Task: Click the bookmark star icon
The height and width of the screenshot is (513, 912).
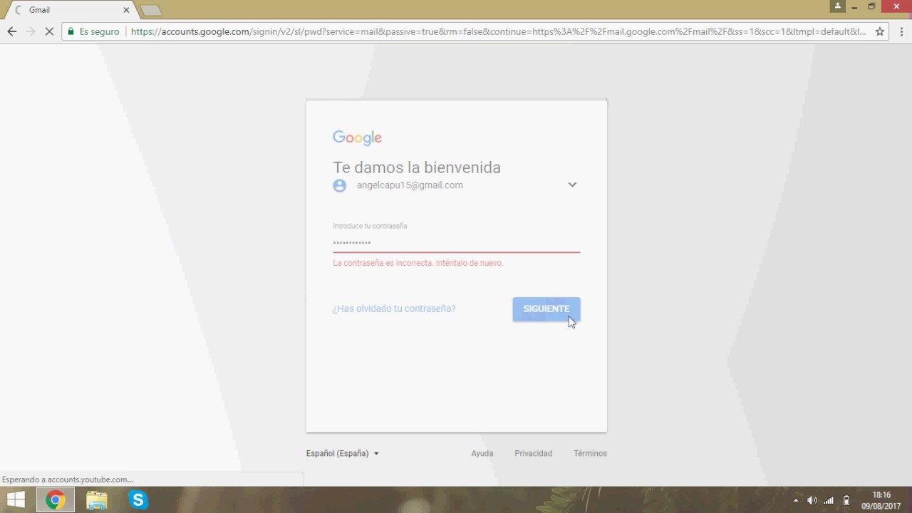Action: (x=880, y=31)
